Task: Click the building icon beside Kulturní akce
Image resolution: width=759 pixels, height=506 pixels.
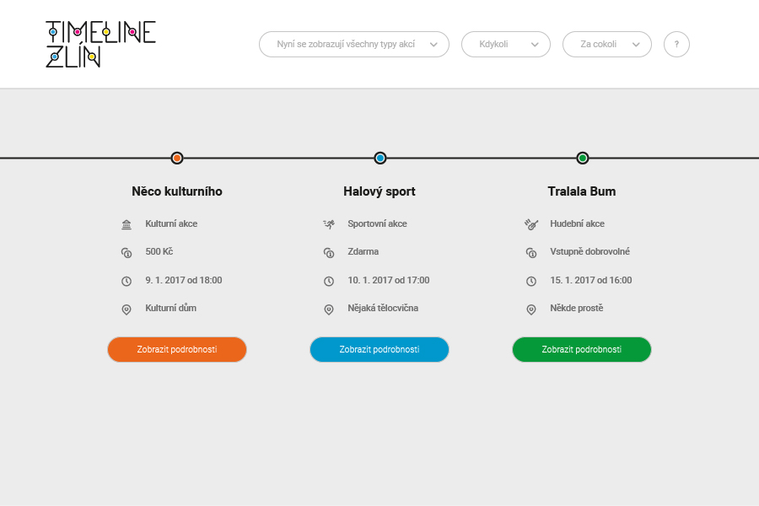Action: pos(126,224)
